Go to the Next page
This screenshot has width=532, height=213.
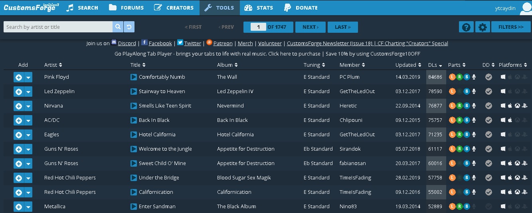tap(310, 27)
